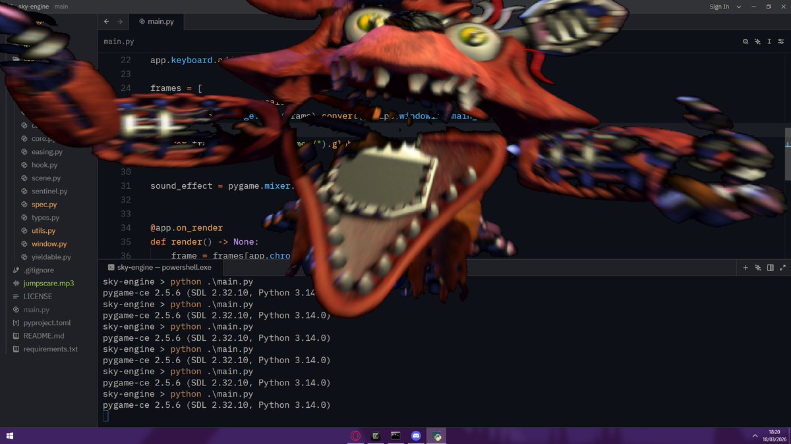Open the inline assist sparkle icon in editor toolbar
The image size is (791, 444).
pyautogui.click(x=757, y=41)
